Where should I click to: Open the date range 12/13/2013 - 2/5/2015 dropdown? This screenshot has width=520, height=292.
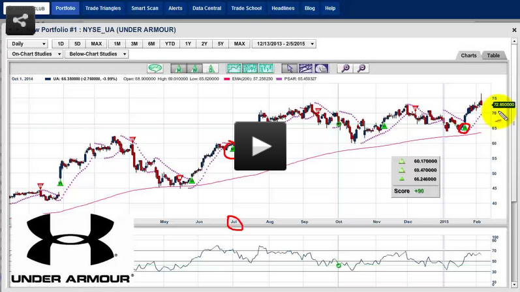(284, 44)
